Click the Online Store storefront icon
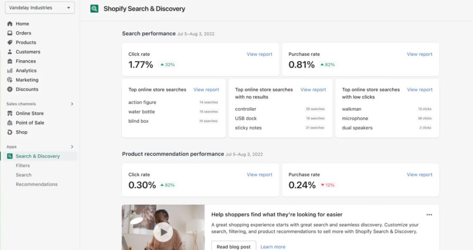The image size is (473, 250). click(x=10, y=113)
